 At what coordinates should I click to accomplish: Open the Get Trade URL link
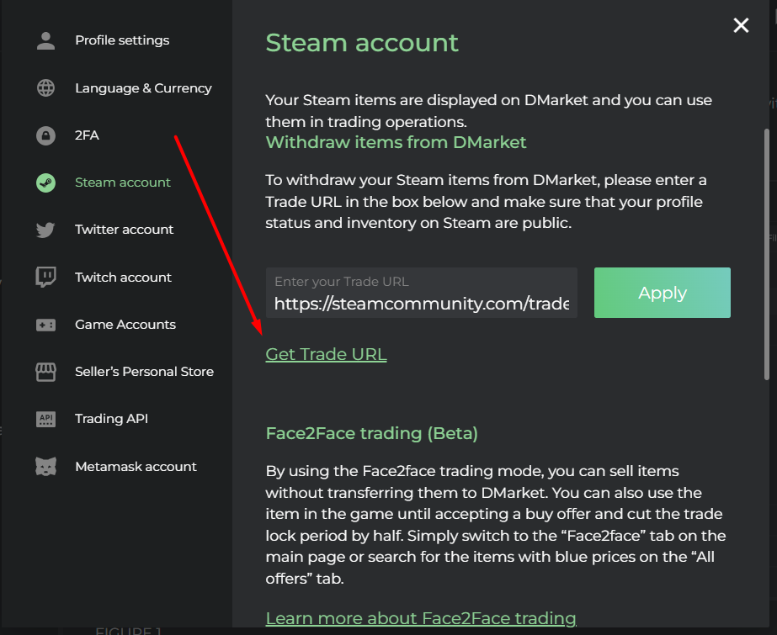point(326,353)
